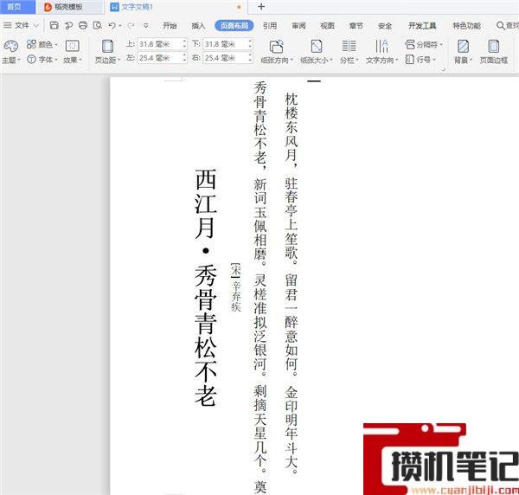Decrease bottom margin with stepper down arrow
519x495 pixels.
coord(250,47)
